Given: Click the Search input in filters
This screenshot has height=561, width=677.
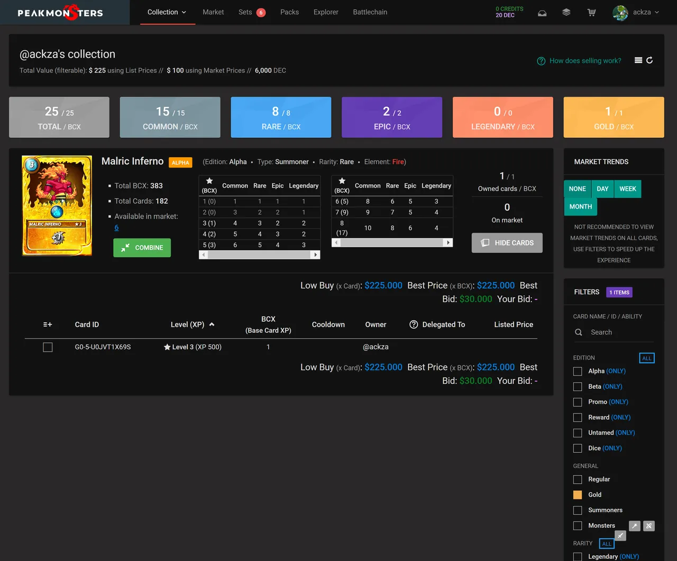Looking at the screenshot, I should tap(621, 332).
